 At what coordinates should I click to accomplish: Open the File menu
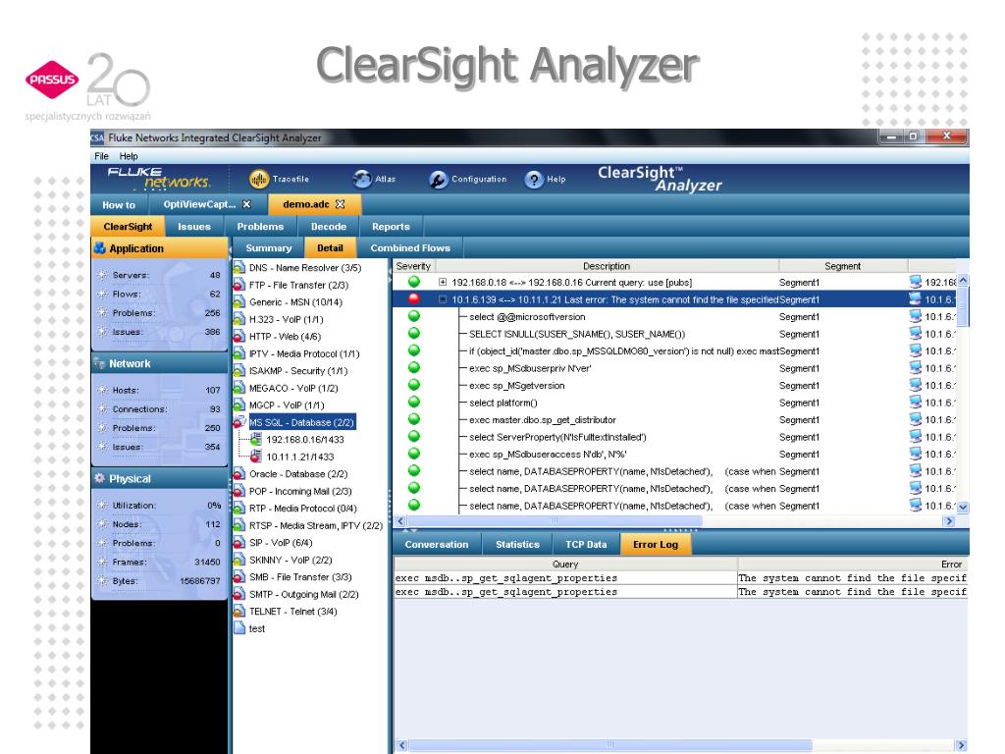click(x=101, y=156)
